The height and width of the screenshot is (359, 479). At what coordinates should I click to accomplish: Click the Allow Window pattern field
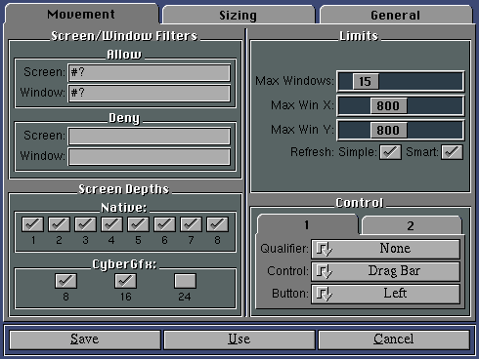coord(150,93)
